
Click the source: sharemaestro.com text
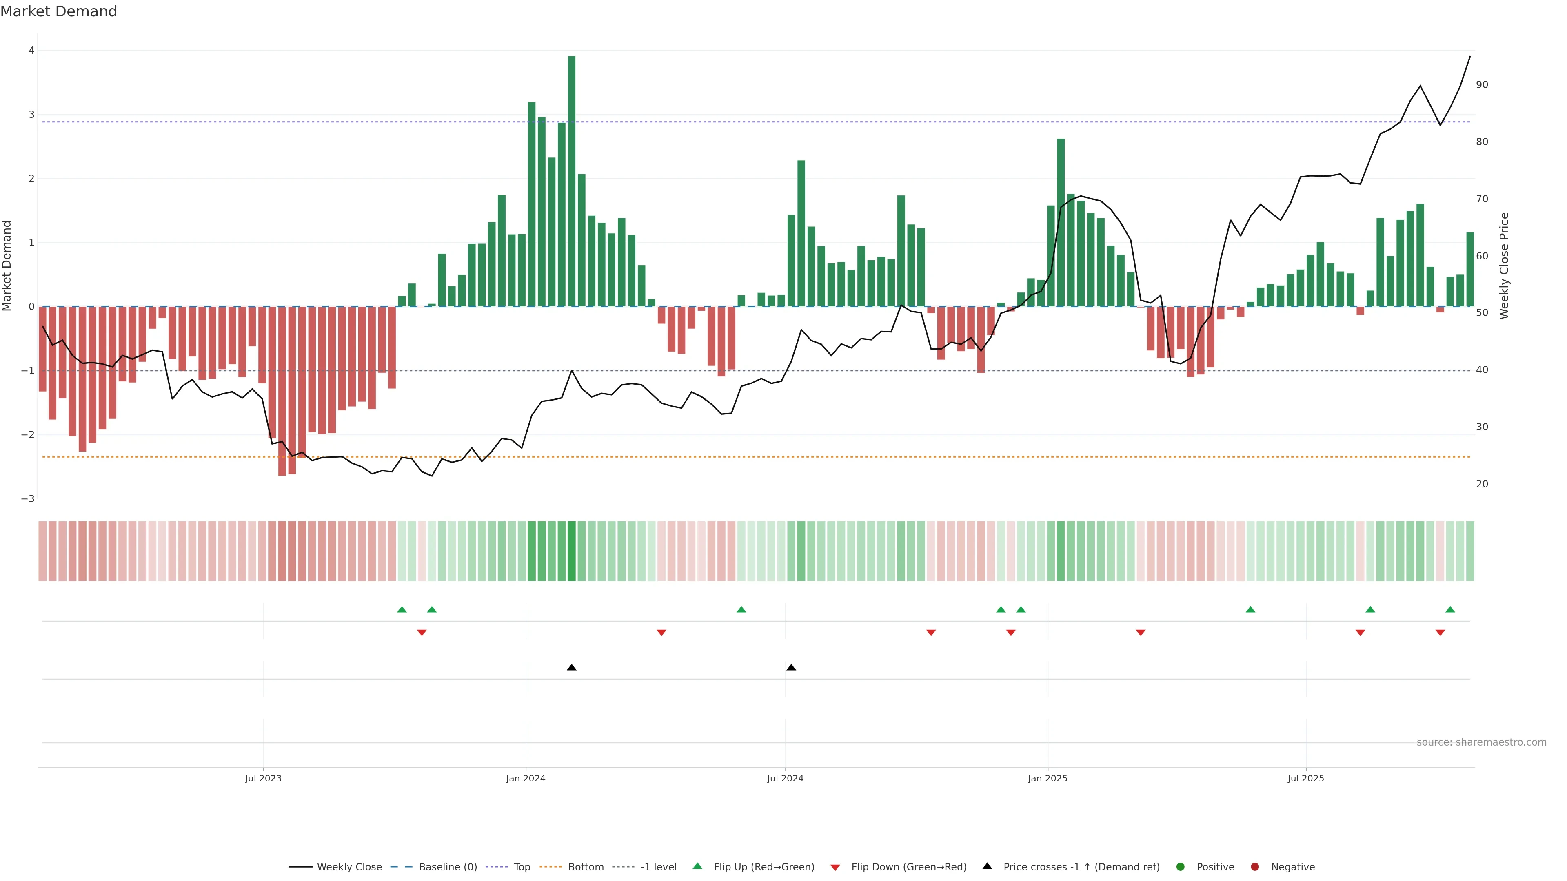[1481, 742]
